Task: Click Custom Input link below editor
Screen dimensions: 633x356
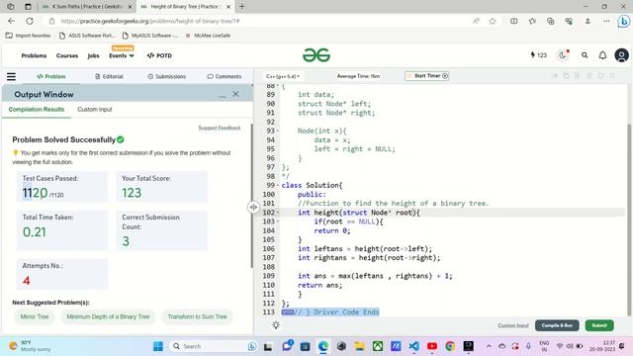Action: pos(513,325)
